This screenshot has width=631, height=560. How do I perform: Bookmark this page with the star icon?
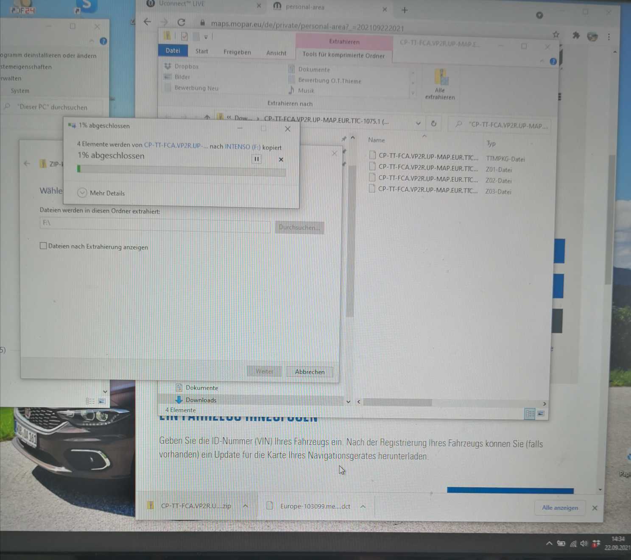556,35
